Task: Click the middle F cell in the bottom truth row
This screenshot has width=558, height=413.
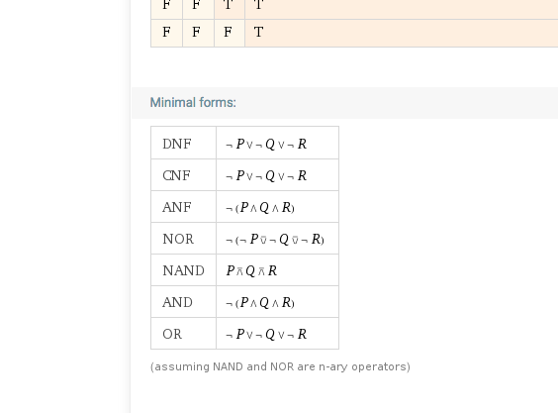Action: (x=196, y=33)
